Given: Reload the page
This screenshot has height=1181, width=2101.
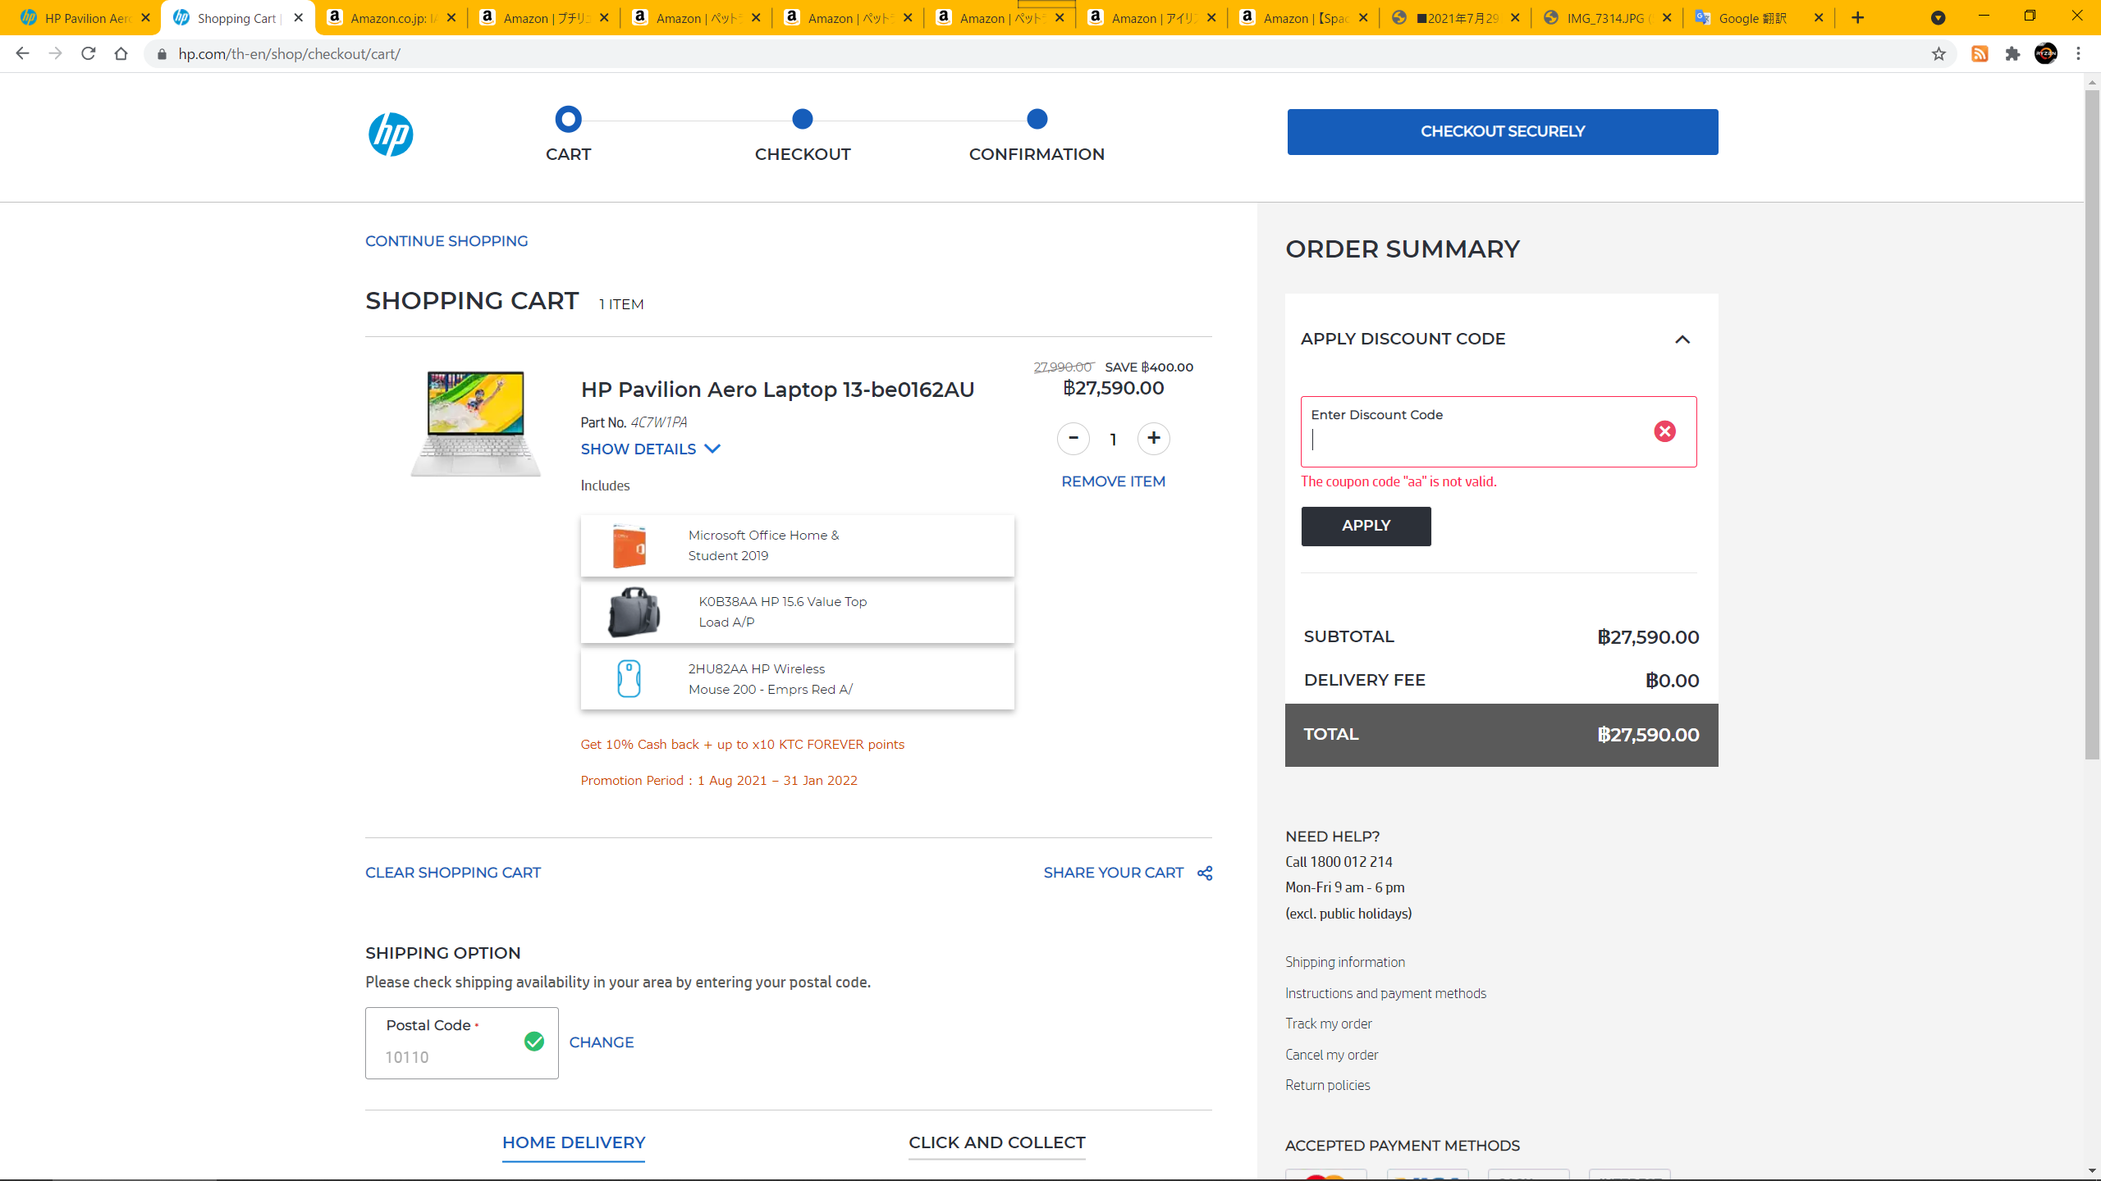Looking at the screenshot, I should tap(88, 54).
